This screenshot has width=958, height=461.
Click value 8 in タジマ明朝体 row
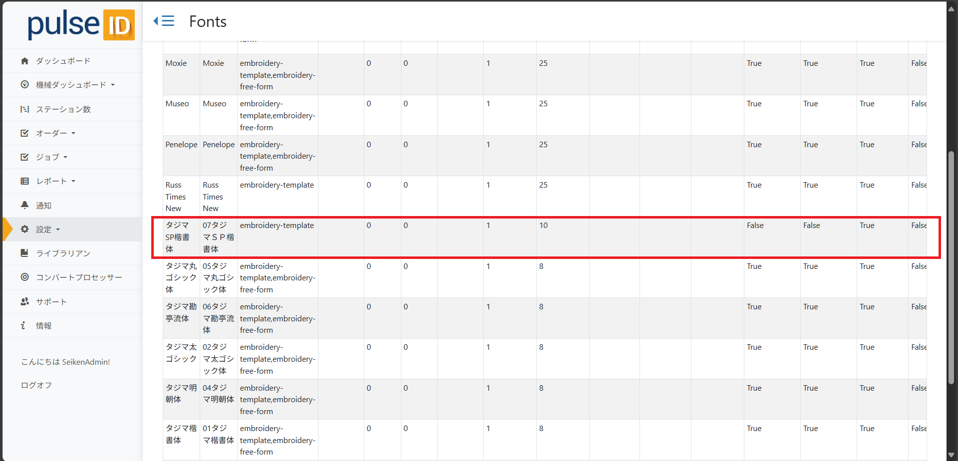(541, 388)
